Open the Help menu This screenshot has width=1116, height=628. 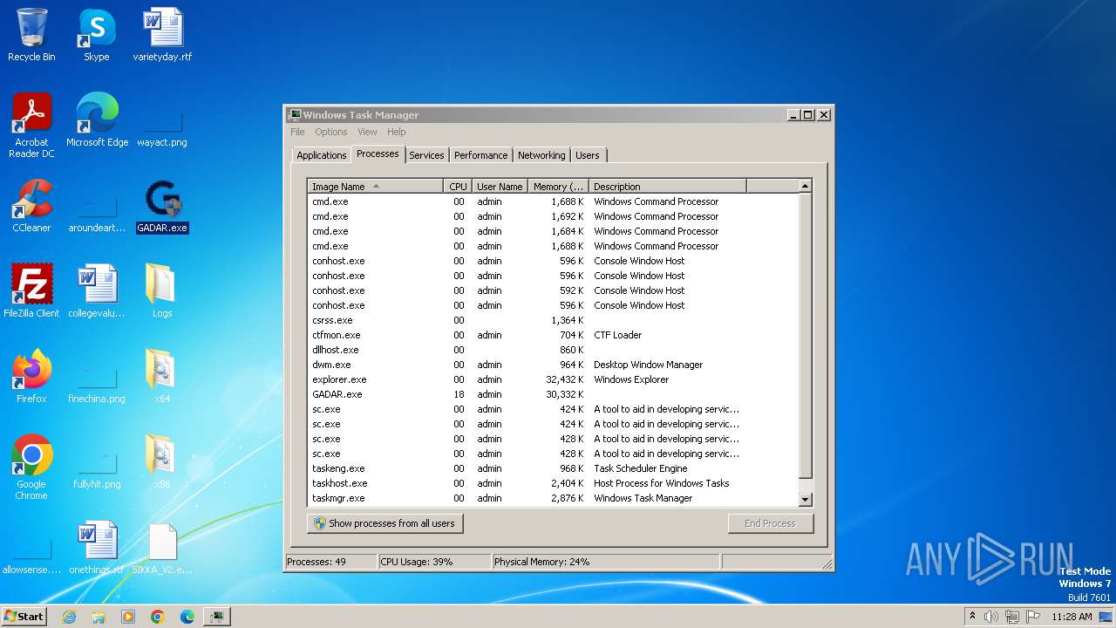(x=397, y=132)
